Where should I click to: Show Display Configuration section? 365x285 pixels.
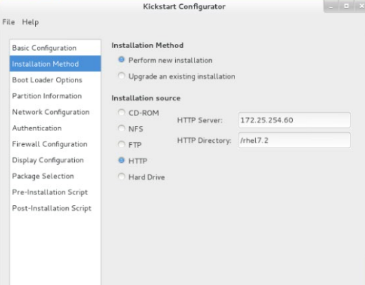(55, 160)
